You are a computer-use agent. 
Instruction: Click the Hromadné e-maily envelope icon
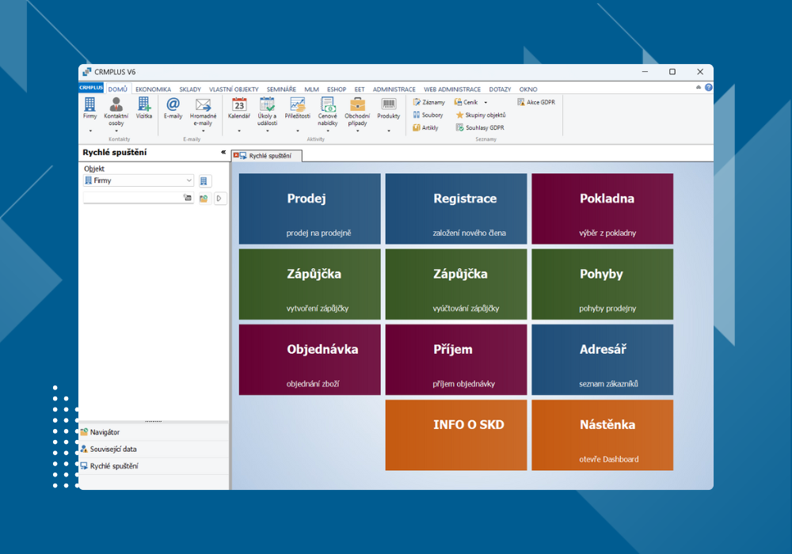(203, 104)
